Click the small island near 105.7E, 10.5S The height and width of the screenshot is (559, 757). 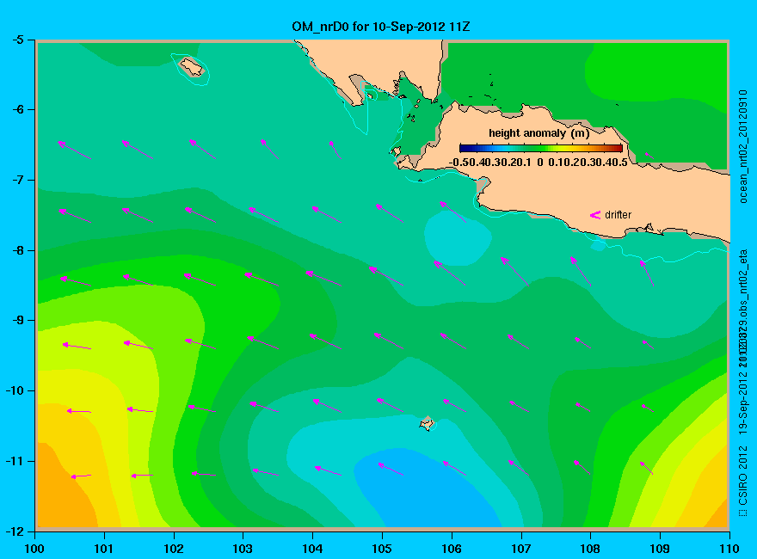427,423
